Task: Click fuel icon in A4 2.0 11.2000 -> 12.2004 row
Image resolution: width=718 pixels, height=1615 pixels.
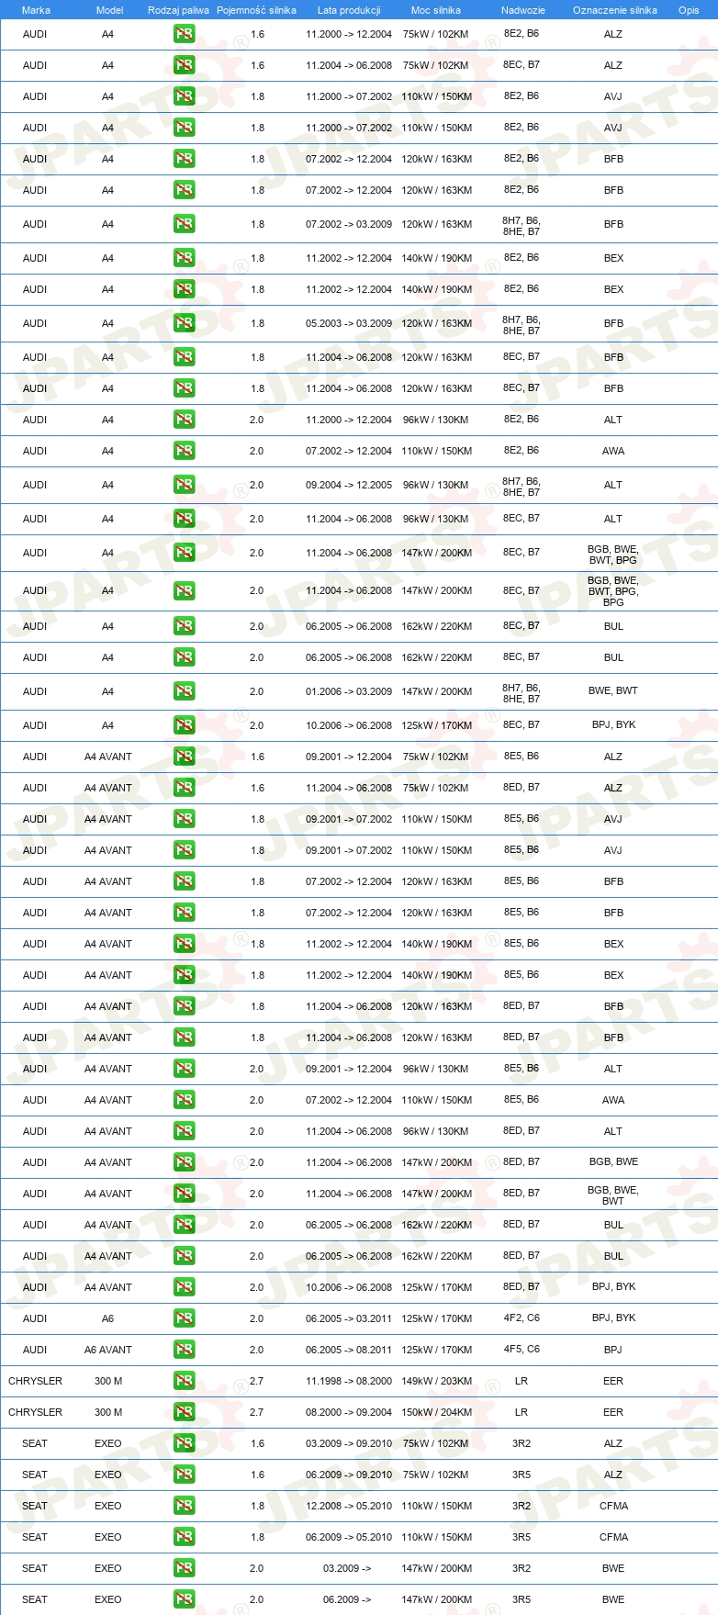Action: click(x=185, y=420)
